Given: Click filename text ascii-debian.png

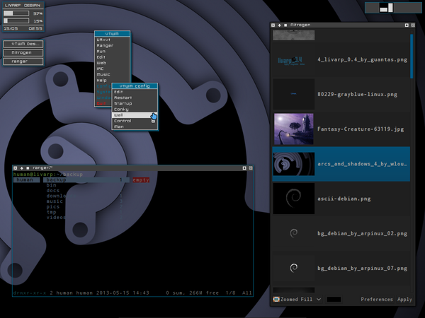Looking at the screenshot, I should tap(344, 199).
